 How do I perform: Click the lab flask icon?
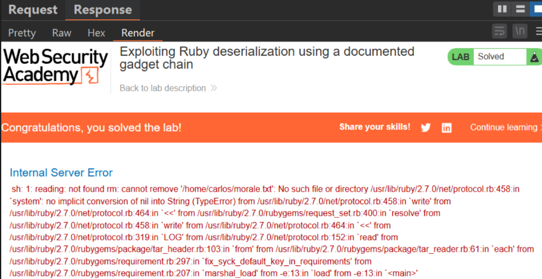pyautogui.click(x=535, y=57)
